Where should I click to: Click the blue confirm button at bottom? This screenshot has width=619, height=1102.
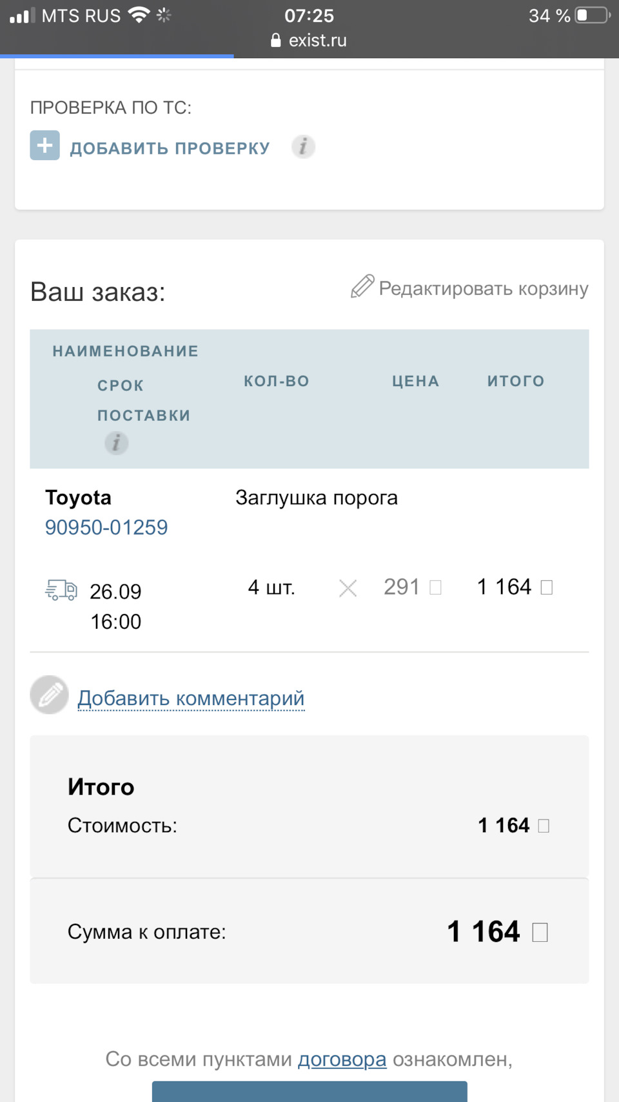click(x=309, y=1092)
